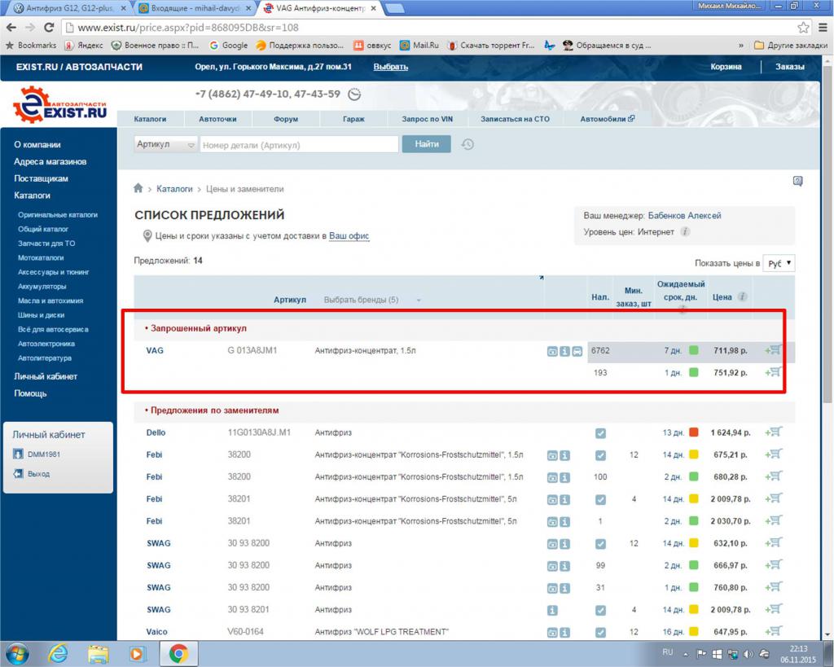The width and height of the screenshot is (834, 667).
Task: Bookmark this page with the star icon
Action: point(802,27)
